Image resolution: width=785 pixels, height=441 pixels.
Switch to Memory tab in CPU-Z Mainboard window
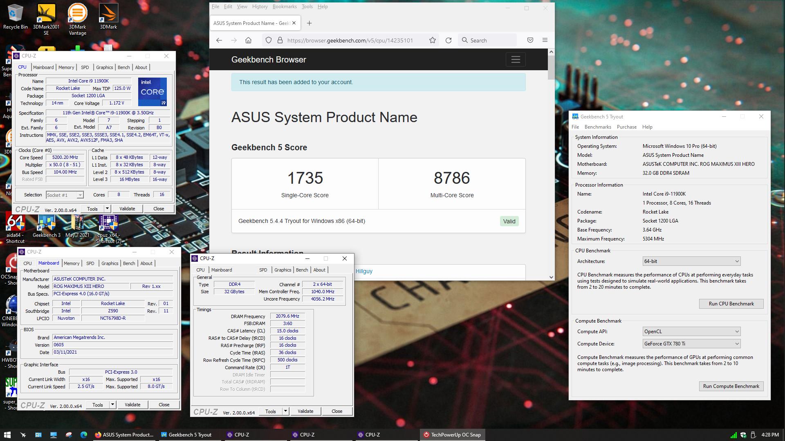[x=72, y=263]
